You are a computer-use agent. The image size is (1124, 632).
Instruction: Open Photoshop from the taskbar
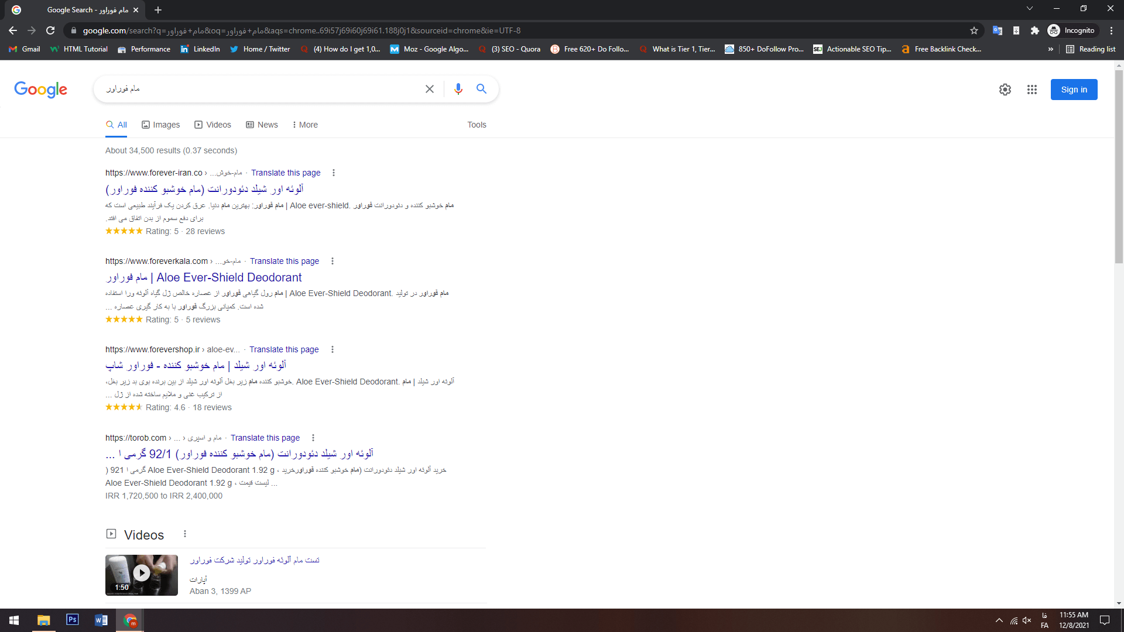pyautogui.click(x=72, y=620)
